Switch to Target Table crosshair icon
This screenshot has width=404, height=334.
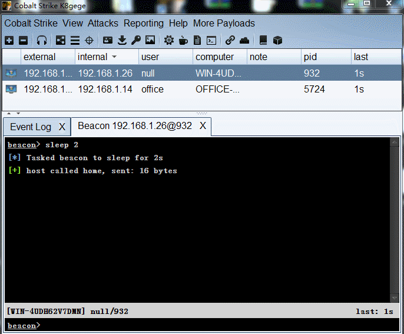point(89,41)
